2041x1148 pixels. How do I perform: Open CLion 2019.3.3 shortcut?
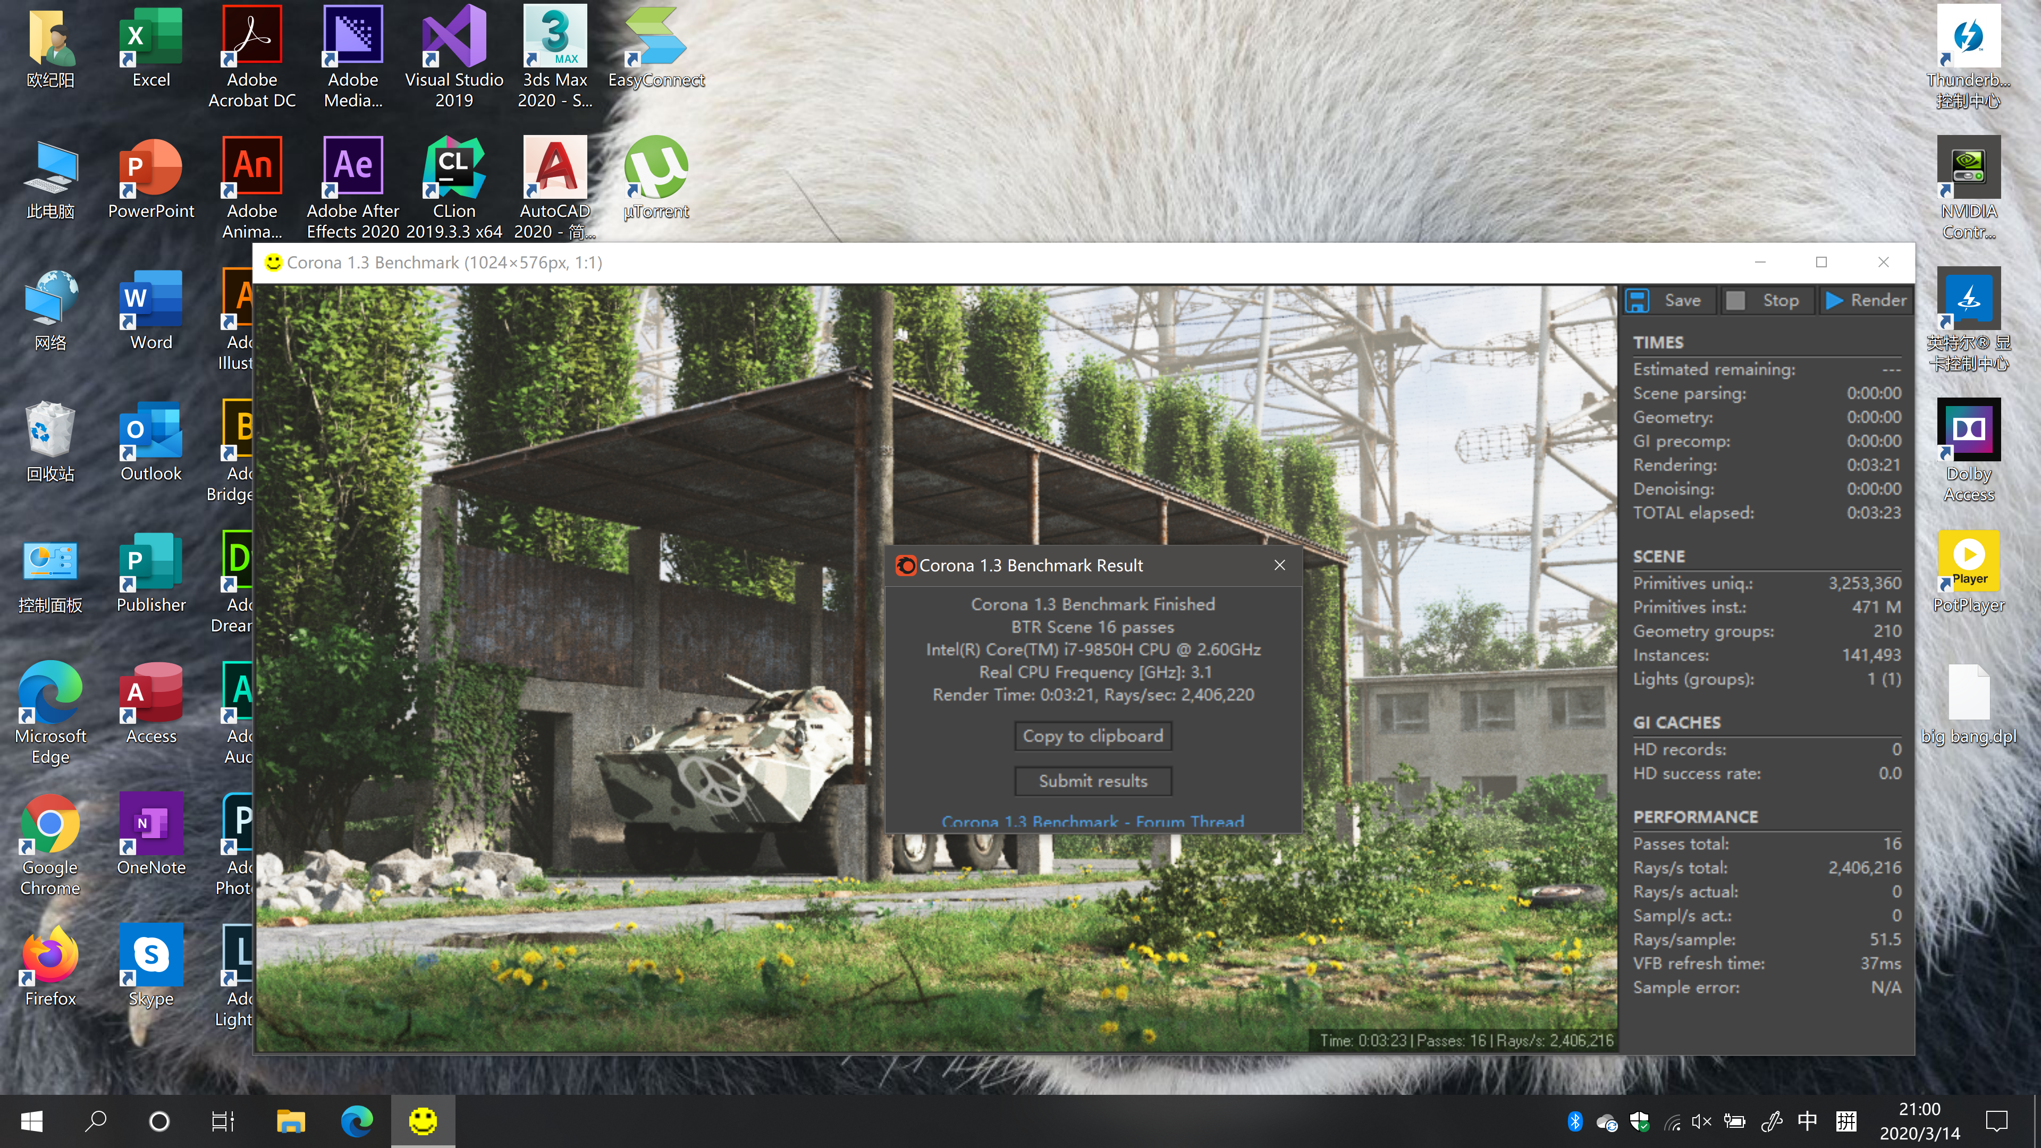point(454,189)
